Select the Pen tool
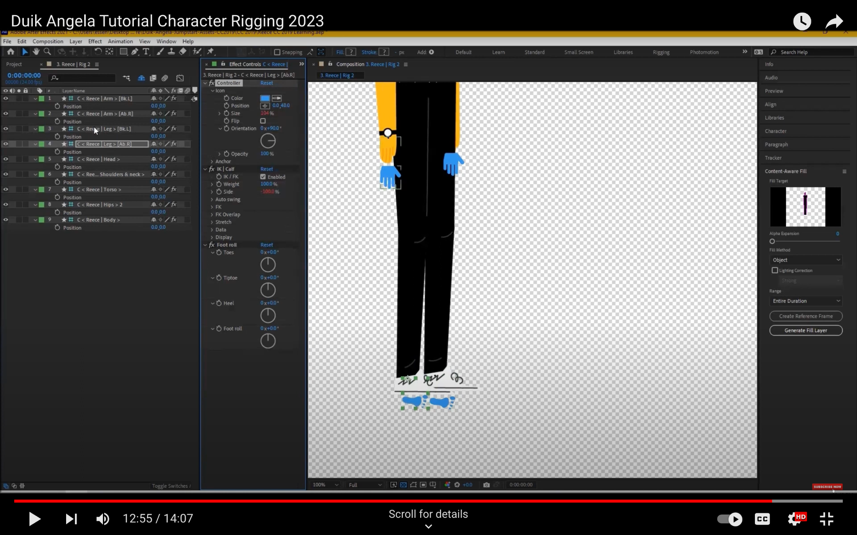The width and height of the screenshot is (857, 535). (x=135, y=51)
